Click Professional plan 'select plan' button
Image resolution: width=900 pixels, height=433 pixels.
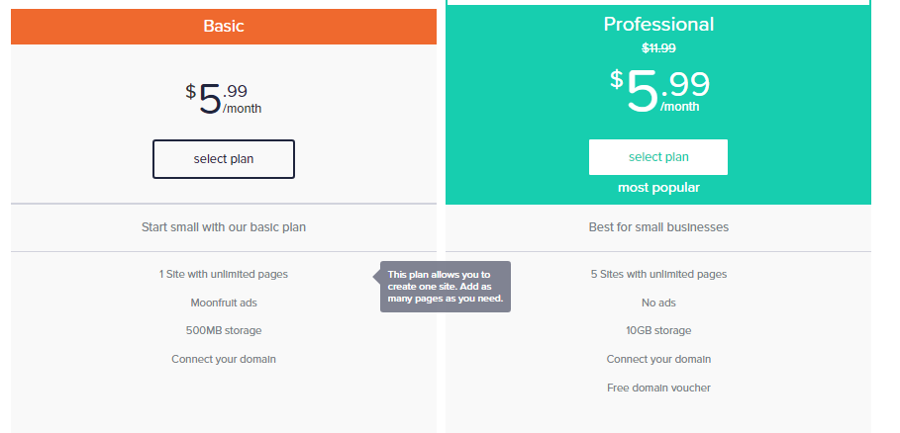tap(658, 157)
